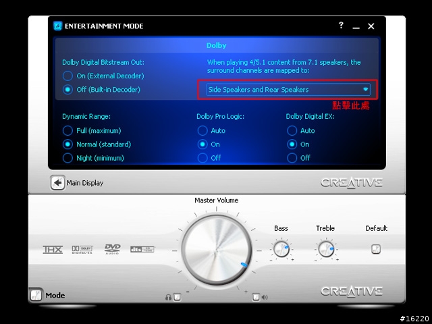
Task: Enable Bitstream Out On (External Decoder)
Action: click(67, 76)
